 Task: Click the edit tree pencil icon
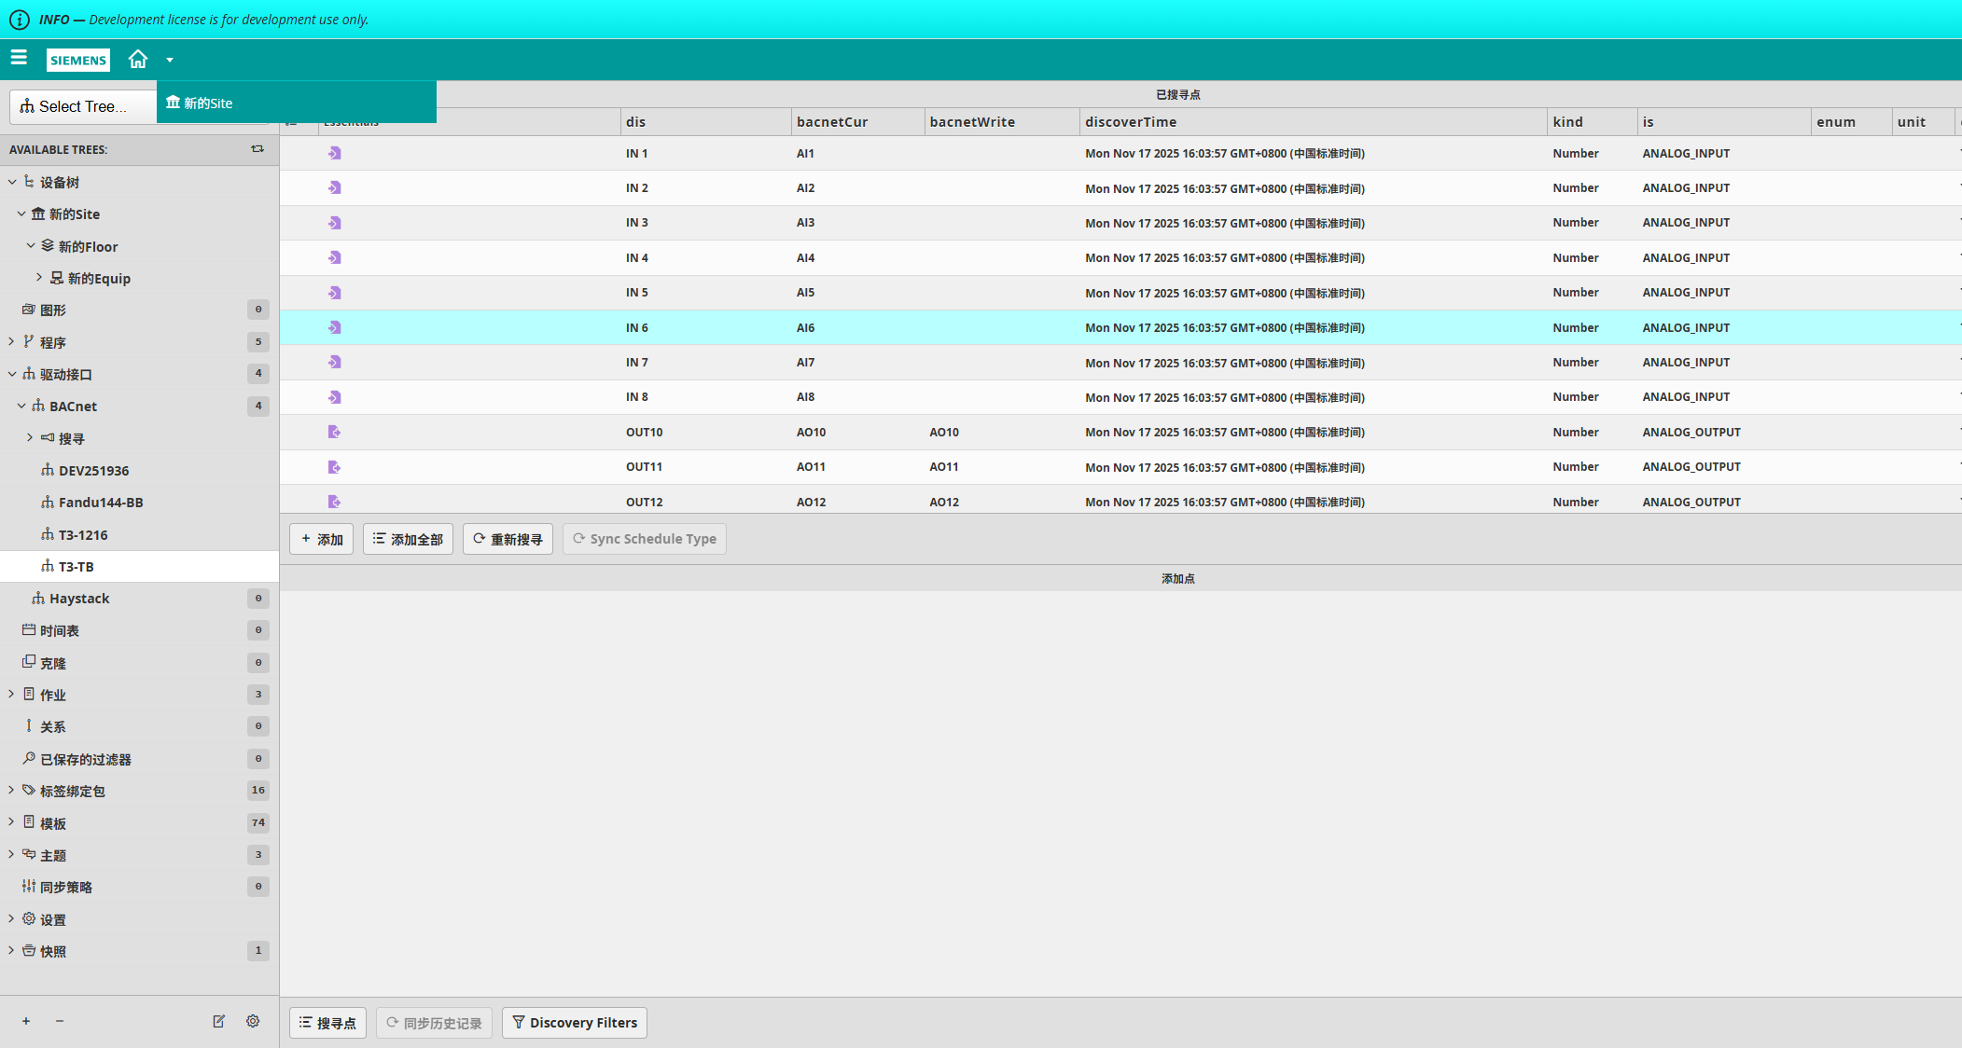[218, 1021]
